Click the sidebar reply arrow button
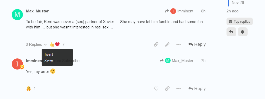This screenshot has width=265, height=99. pos(231,32)
